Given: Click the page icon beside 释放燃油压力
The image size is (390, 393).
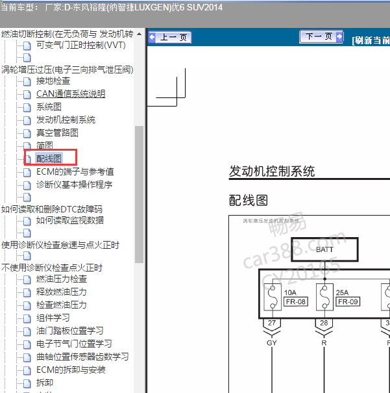Looking at the screenshot, I should (27, 292).
